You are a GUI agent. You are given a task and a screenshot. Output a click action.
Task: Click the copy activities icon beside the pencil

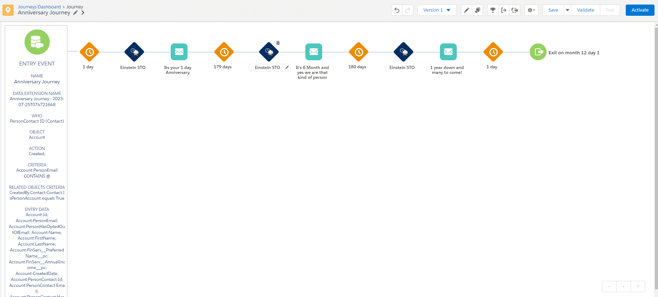click(x=477, y=10)
